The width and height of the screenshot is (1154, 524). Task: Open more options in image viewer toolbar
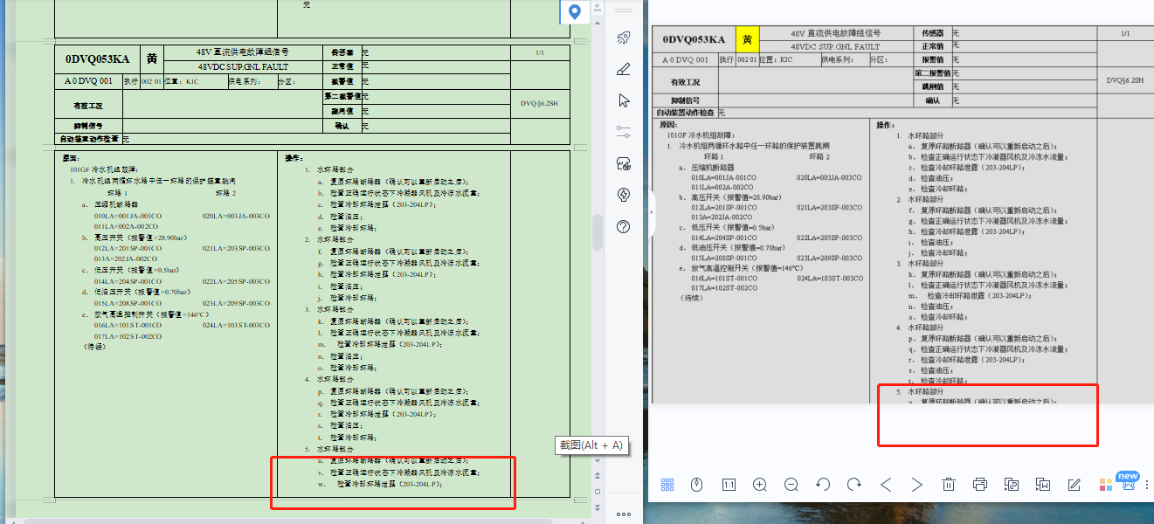[x=1146, y=485]
